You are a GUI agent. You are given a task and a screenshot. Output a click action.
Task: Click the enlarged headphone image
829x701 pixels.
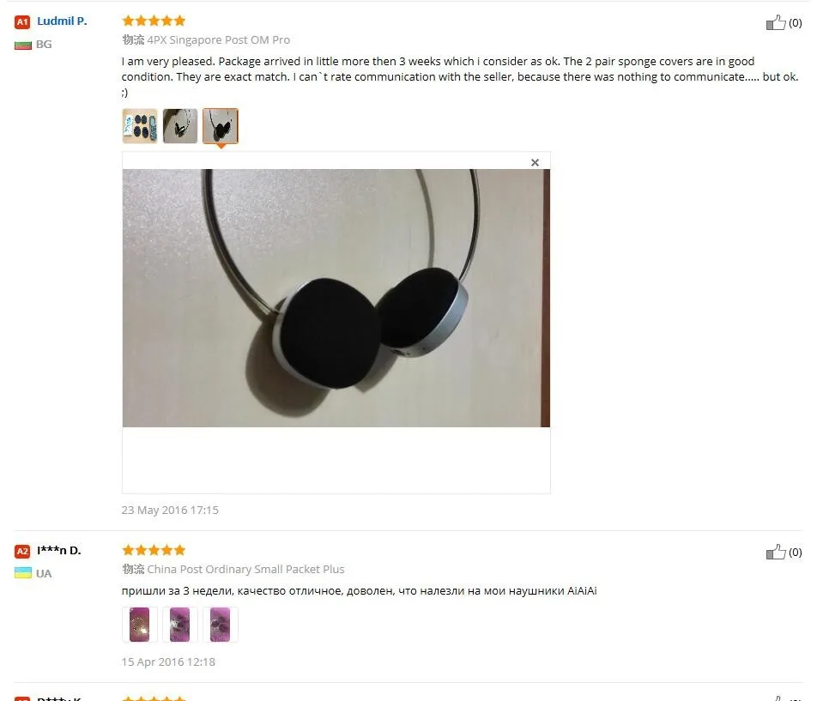[336, 299]
